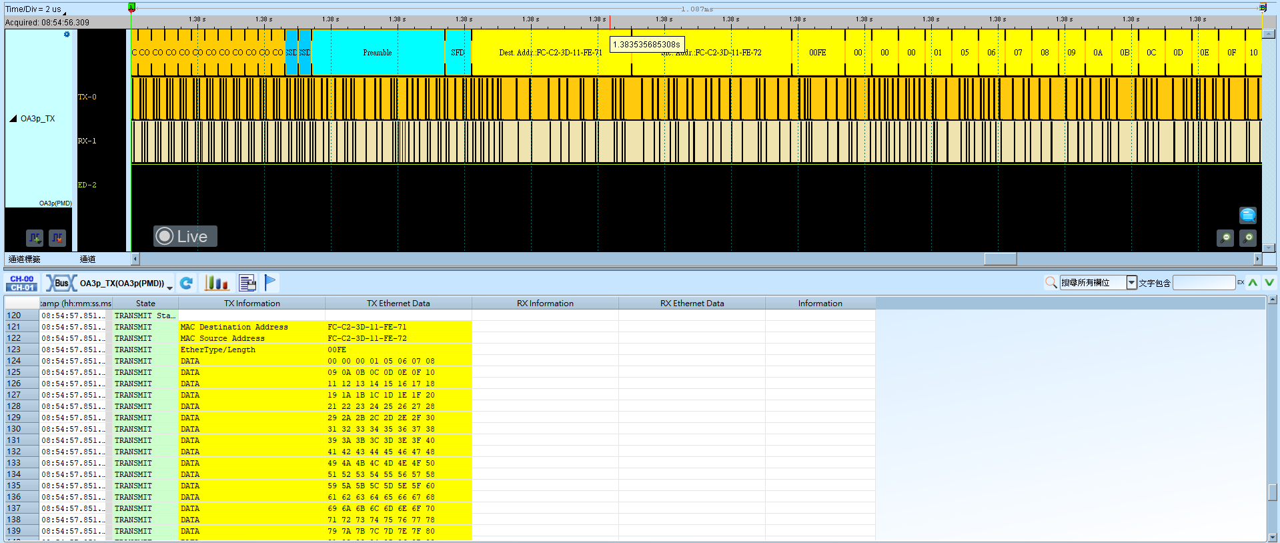The width and height of the screenshot is (1280, 543).
Task: Click the 00FE EtherType segment in the waveform
Action: click(x=818, y=53)
